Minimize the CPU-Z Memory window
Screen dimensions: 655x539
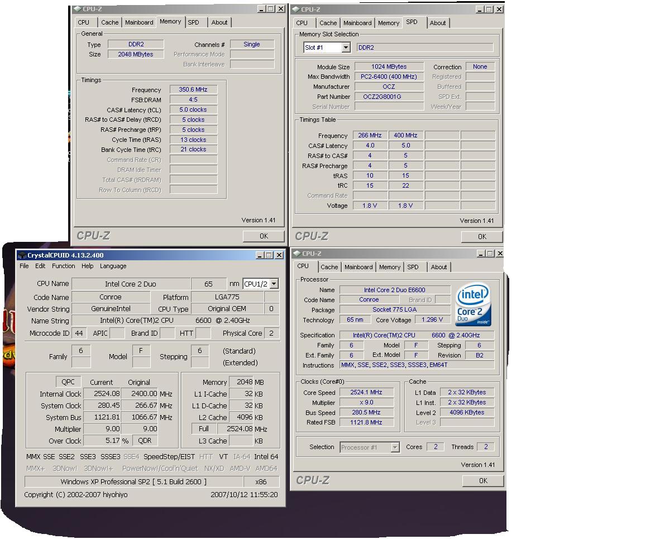tap(261, 9)
